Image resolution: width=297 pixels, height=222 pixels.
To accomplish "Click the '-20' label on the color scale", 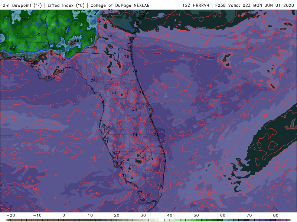I will (11, 215).
